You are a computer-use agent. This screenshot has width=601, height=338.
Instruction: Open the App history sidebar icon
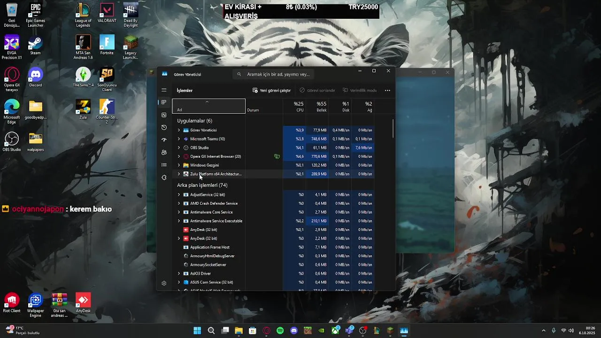164,127
